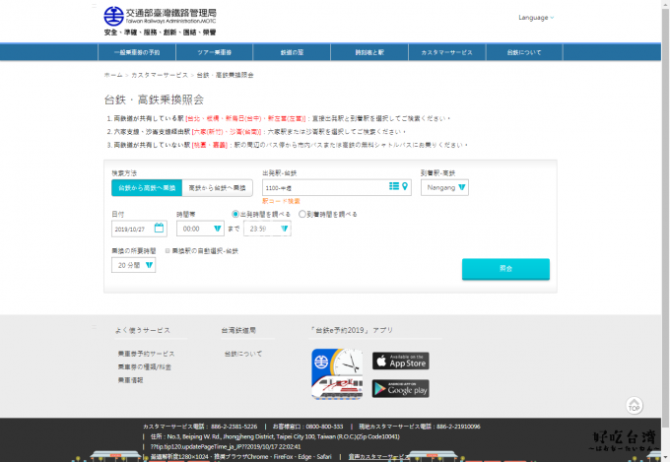Select the 到着時間を調べる radio button

pos(301,214)
